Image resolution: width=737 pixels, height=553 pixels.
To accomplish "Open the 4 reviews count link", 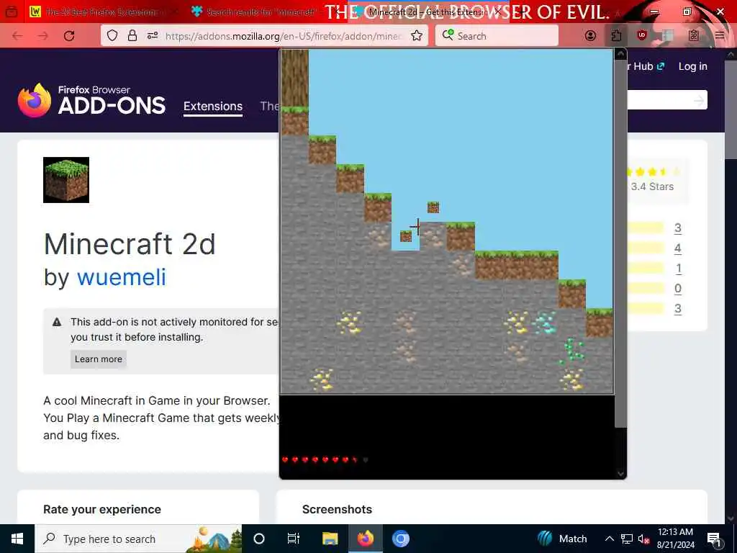I will (x=678, y=248).
